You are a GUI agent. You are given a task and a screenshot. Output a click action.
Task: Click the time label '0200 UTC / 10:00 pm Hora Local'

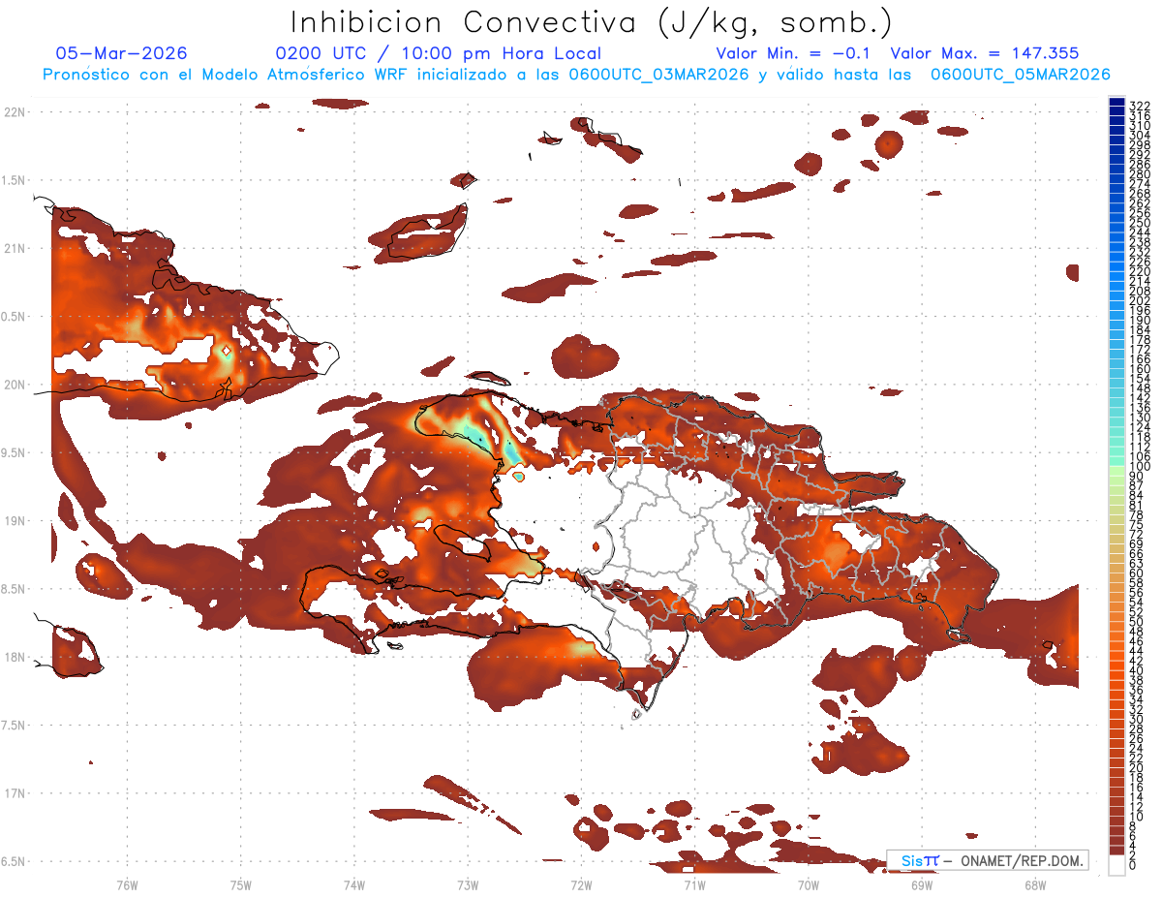pos(439,53)
